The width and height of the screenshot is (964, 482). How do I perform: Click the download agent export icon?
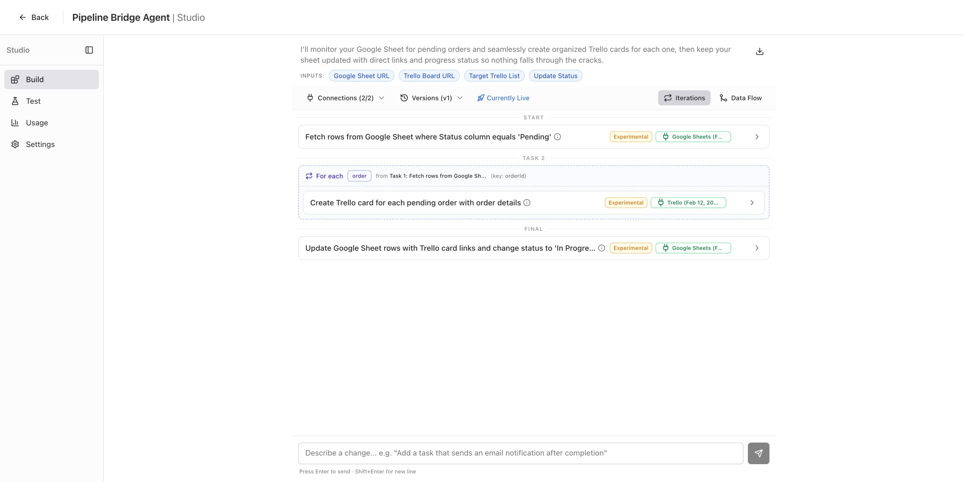[760, 51]
